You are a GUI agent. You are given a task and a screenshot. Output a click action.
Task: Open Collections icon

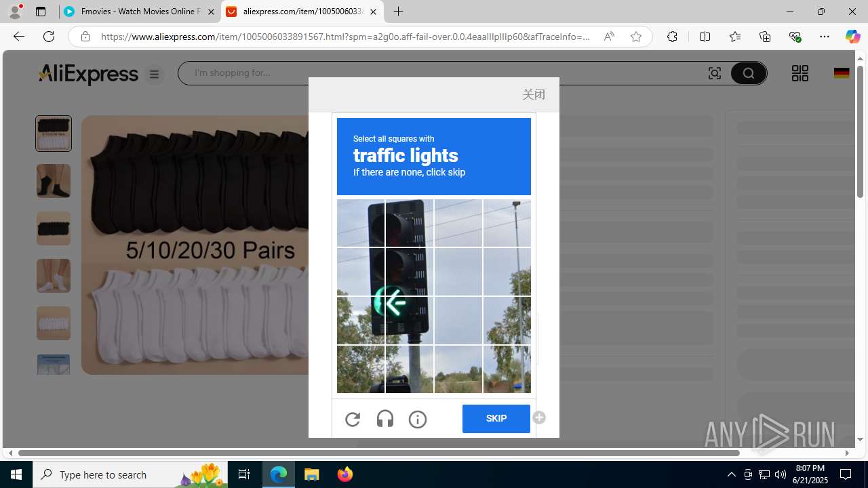click(765, 37)
